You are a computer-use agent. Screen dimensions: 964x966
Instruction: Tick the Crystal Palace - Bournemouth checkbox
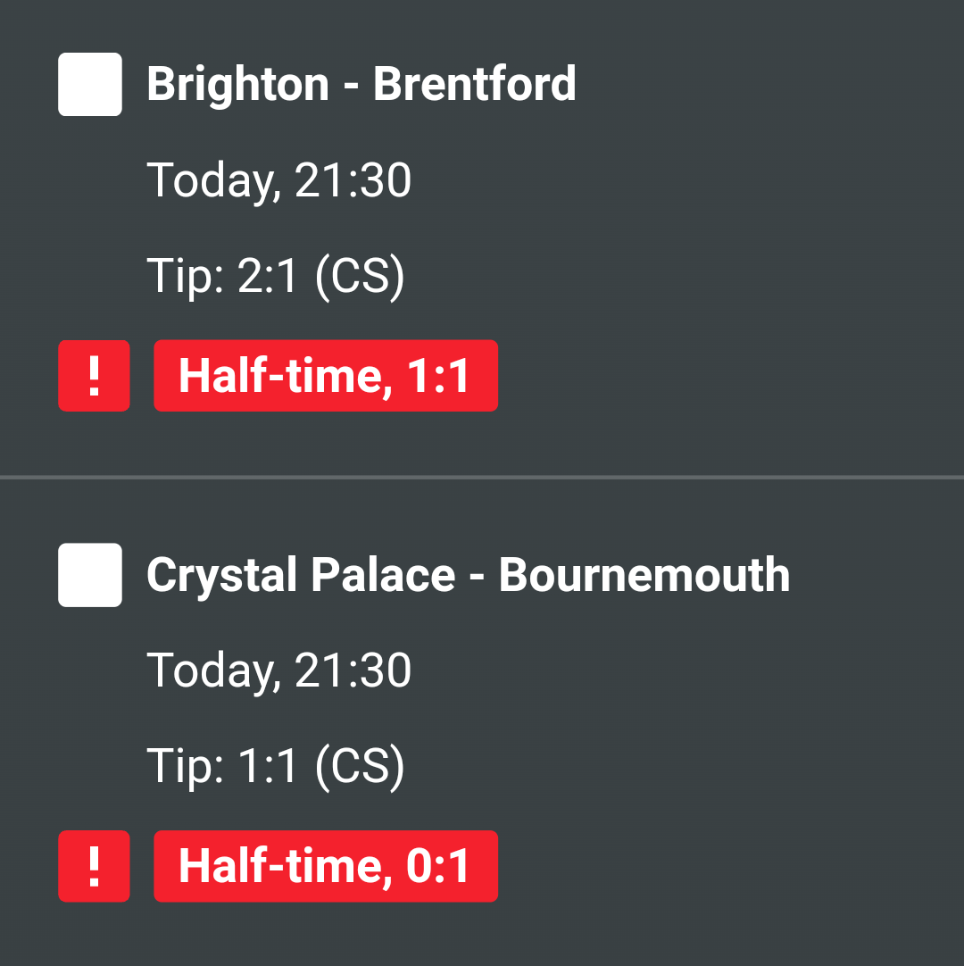tap(90, 575)
